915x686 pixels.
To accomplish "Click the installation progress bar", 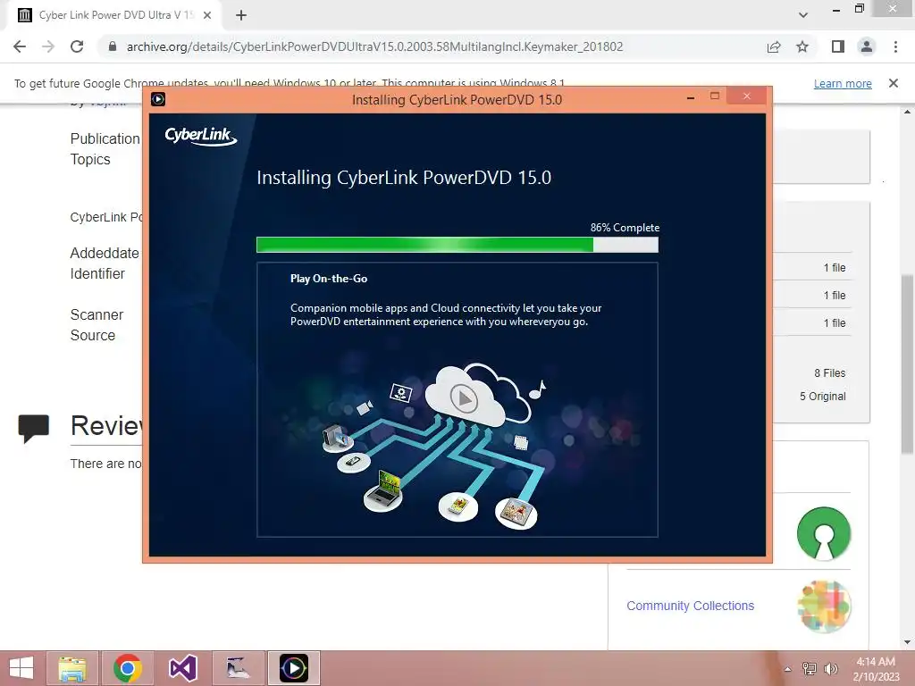I will [457, 245].
